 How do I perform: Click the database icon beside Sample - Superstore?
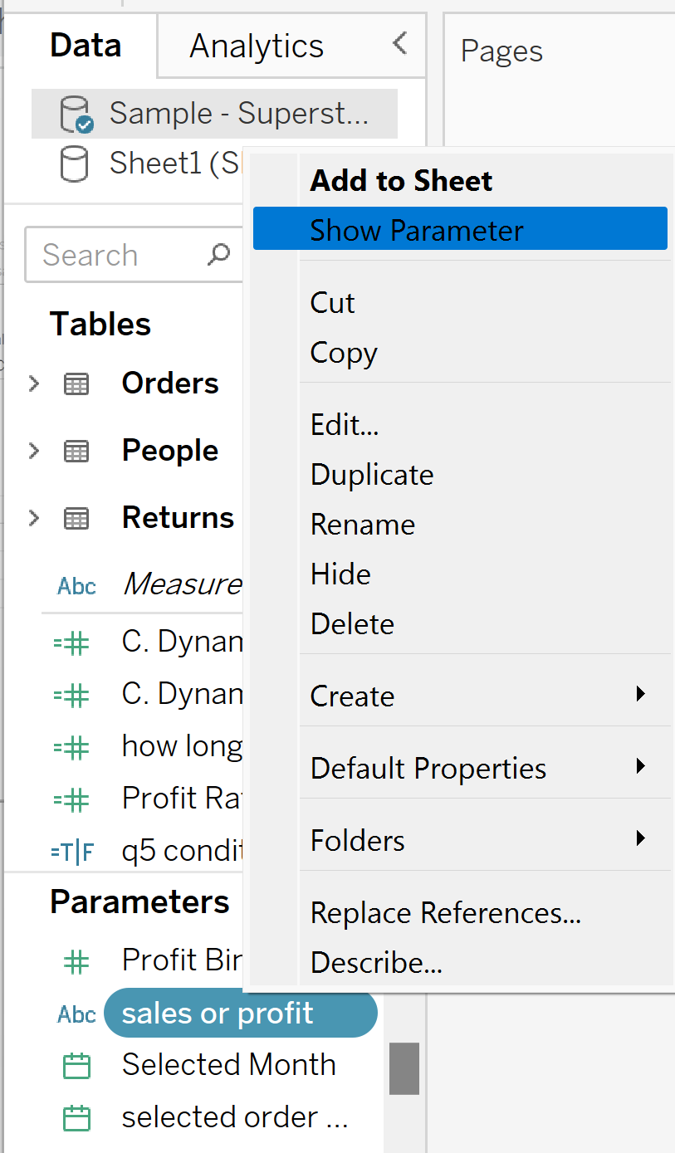[x=76, y=113]
